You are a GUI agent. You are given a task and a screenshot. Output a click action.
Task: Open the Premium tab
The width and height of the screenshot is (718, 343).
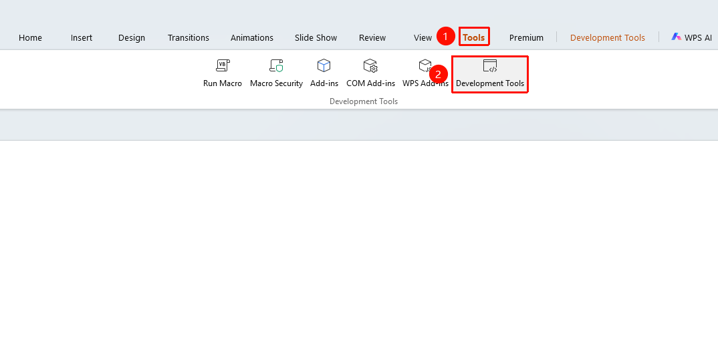click(x=526, y=38)
